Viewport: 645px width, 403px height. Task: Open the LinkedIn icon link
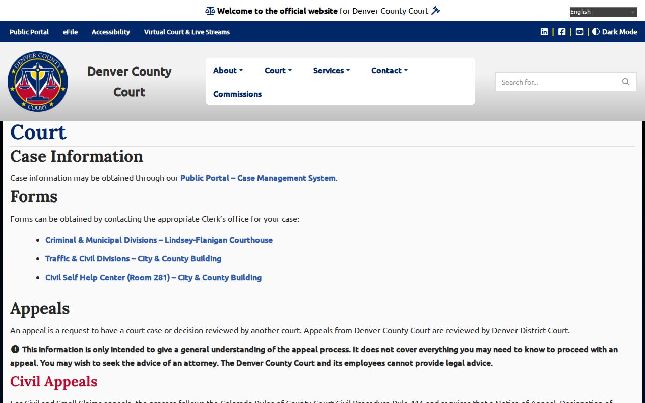coord(544,32)
